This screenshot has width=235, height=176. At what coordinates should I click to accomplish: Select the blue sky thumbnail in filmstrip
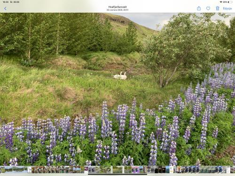tap(168, 169)
